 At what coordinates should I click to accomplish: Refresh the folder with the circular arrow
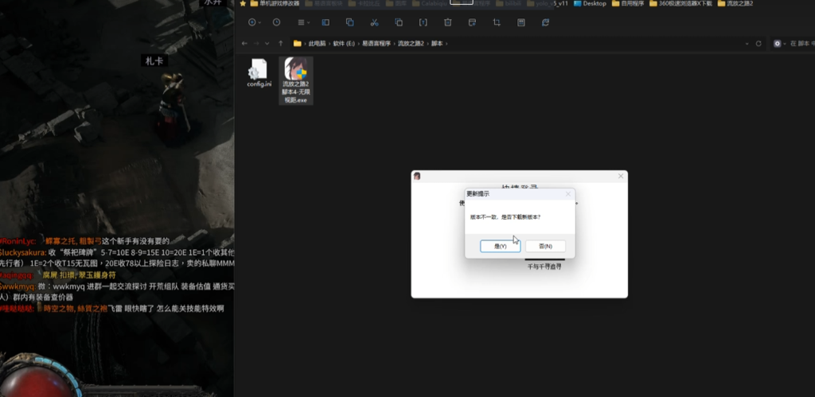pyautogui.click(x=758, y=44)
